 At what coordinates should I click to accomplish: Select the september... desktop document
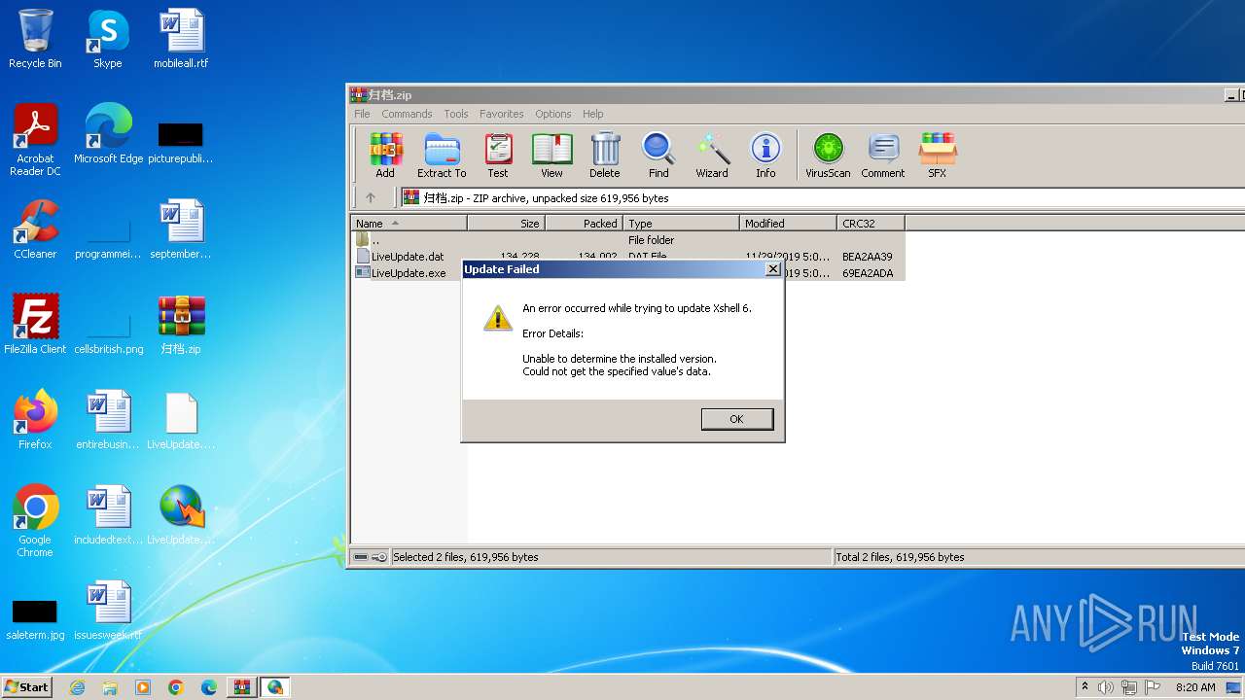pos(181,229)
